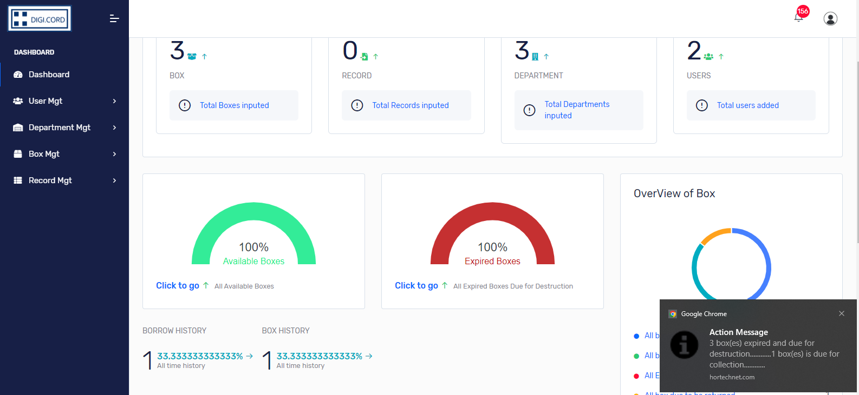Expand the Department Mgt submenu chevron
Image resolution: width=859 pixels, height=395 pixels.
click(114, 128)
